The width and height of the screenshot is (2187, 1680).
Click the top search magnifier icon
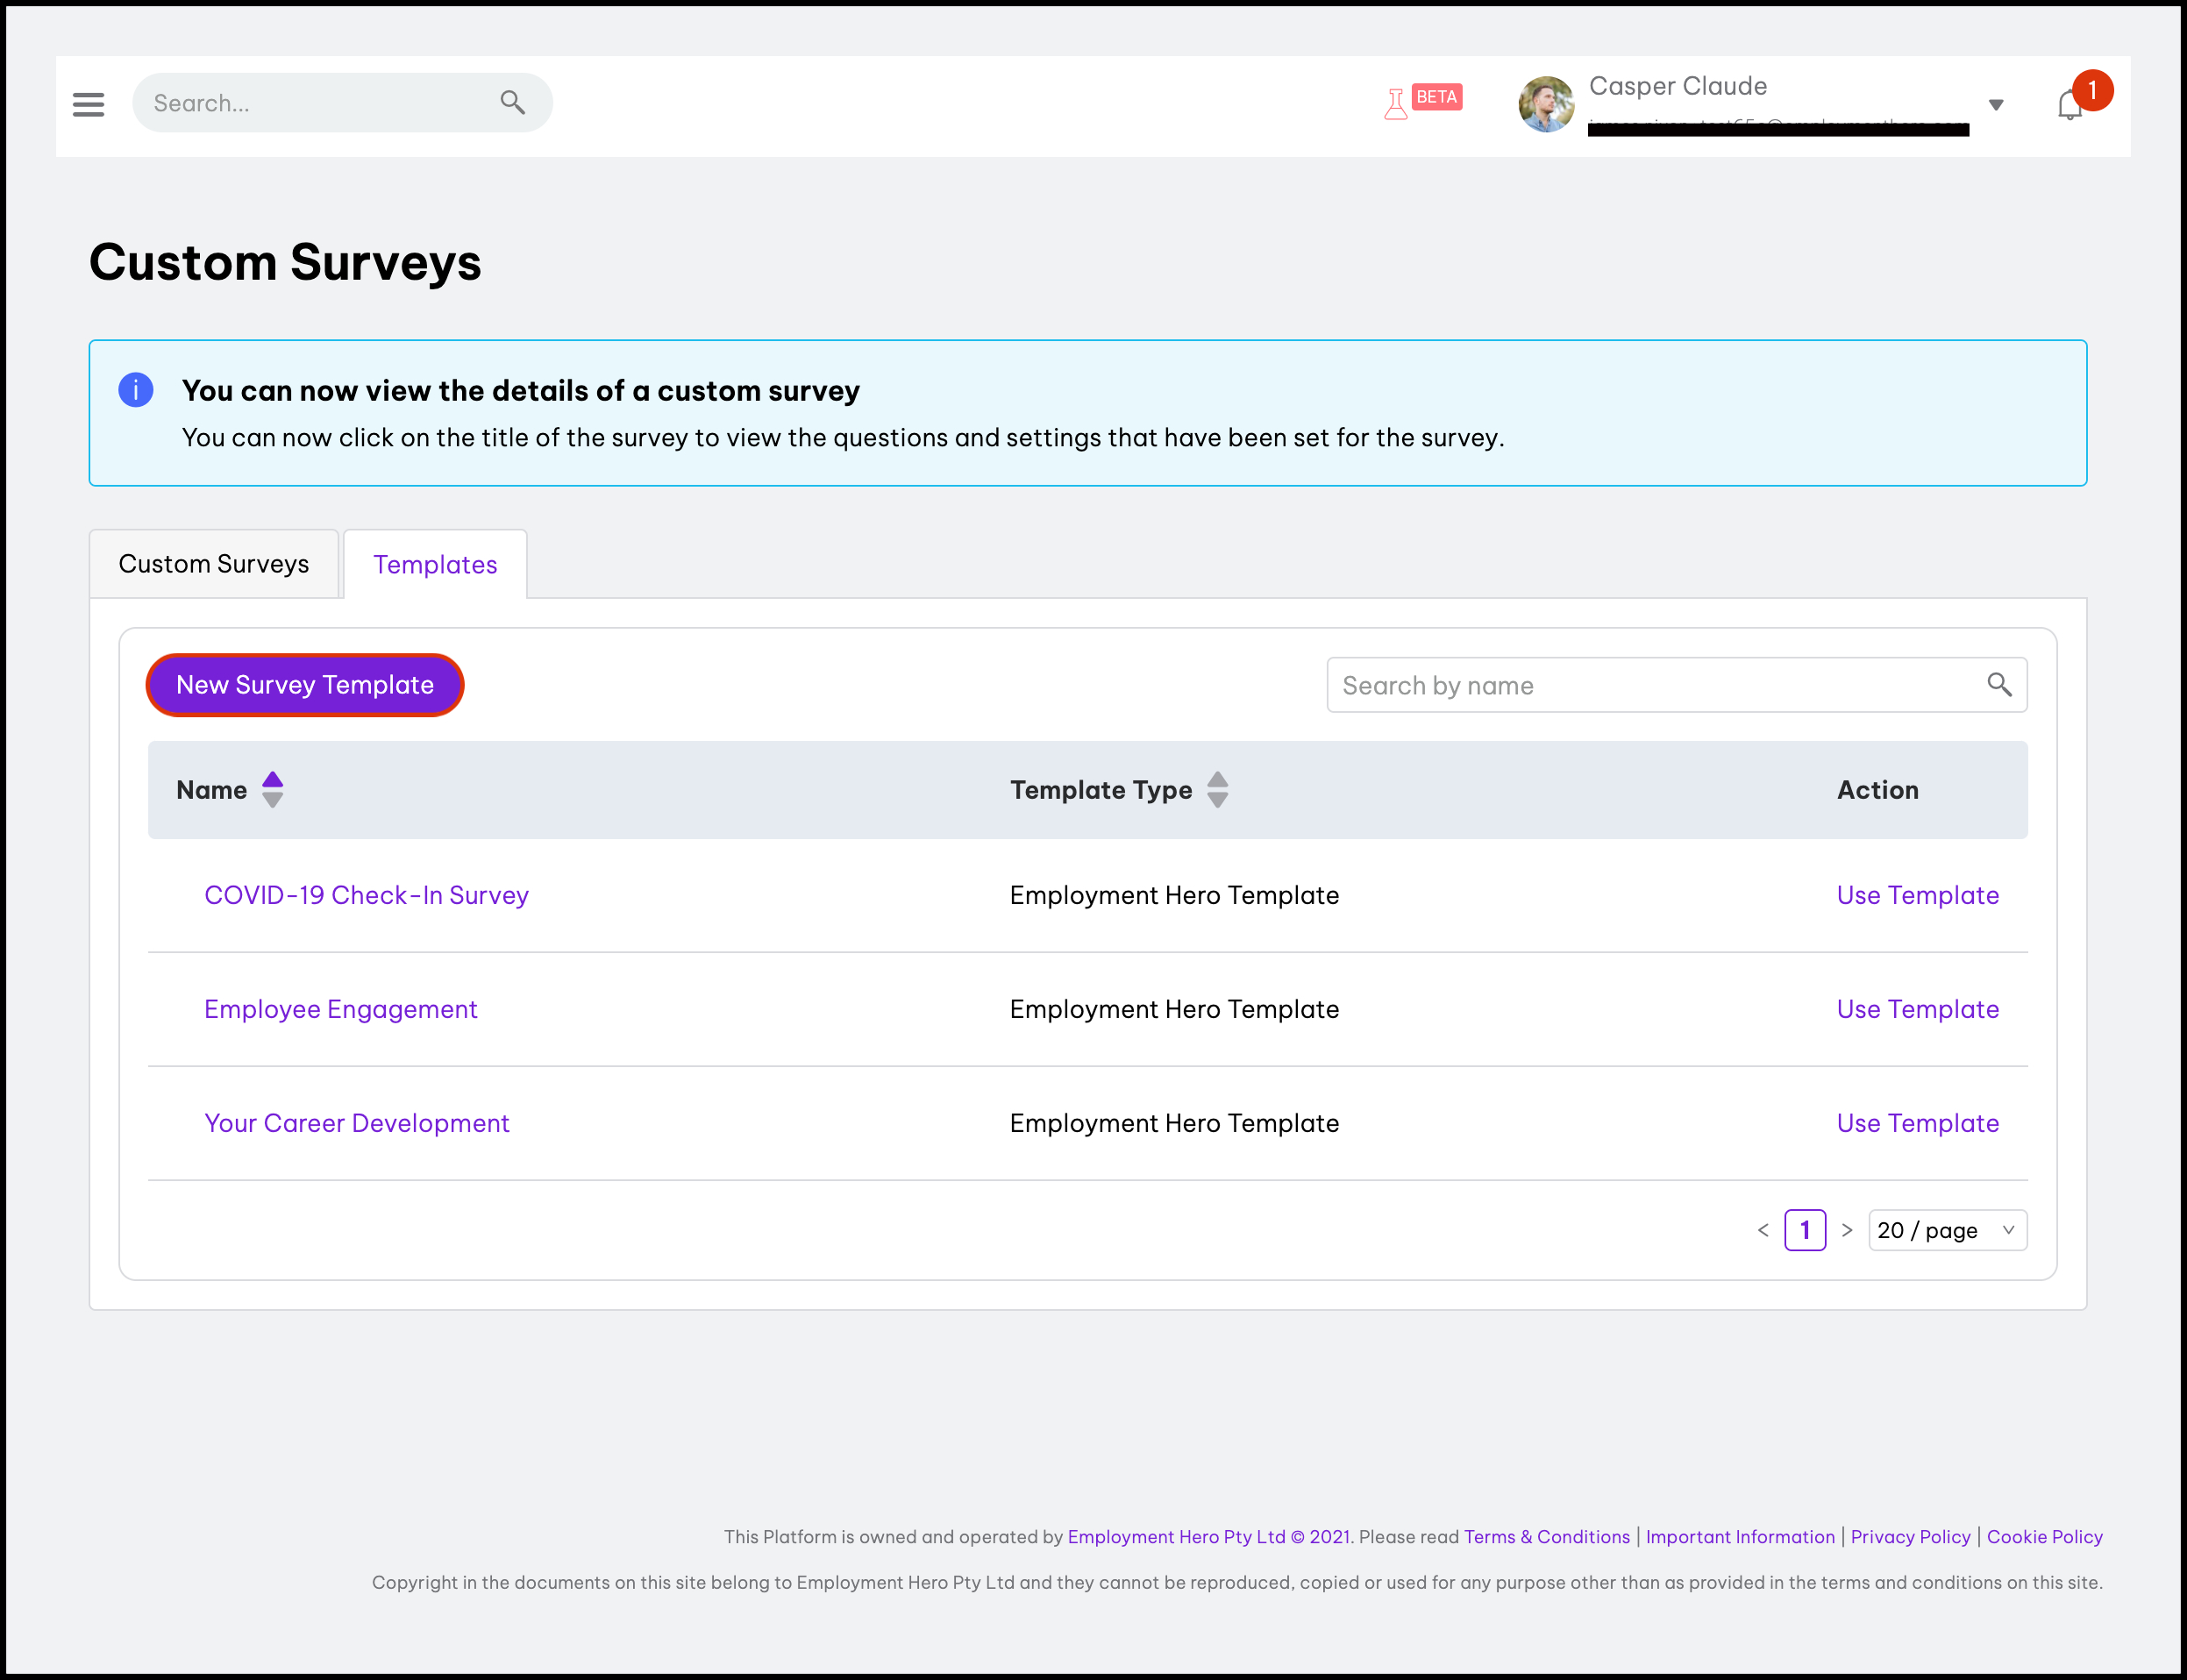point(512,102)
